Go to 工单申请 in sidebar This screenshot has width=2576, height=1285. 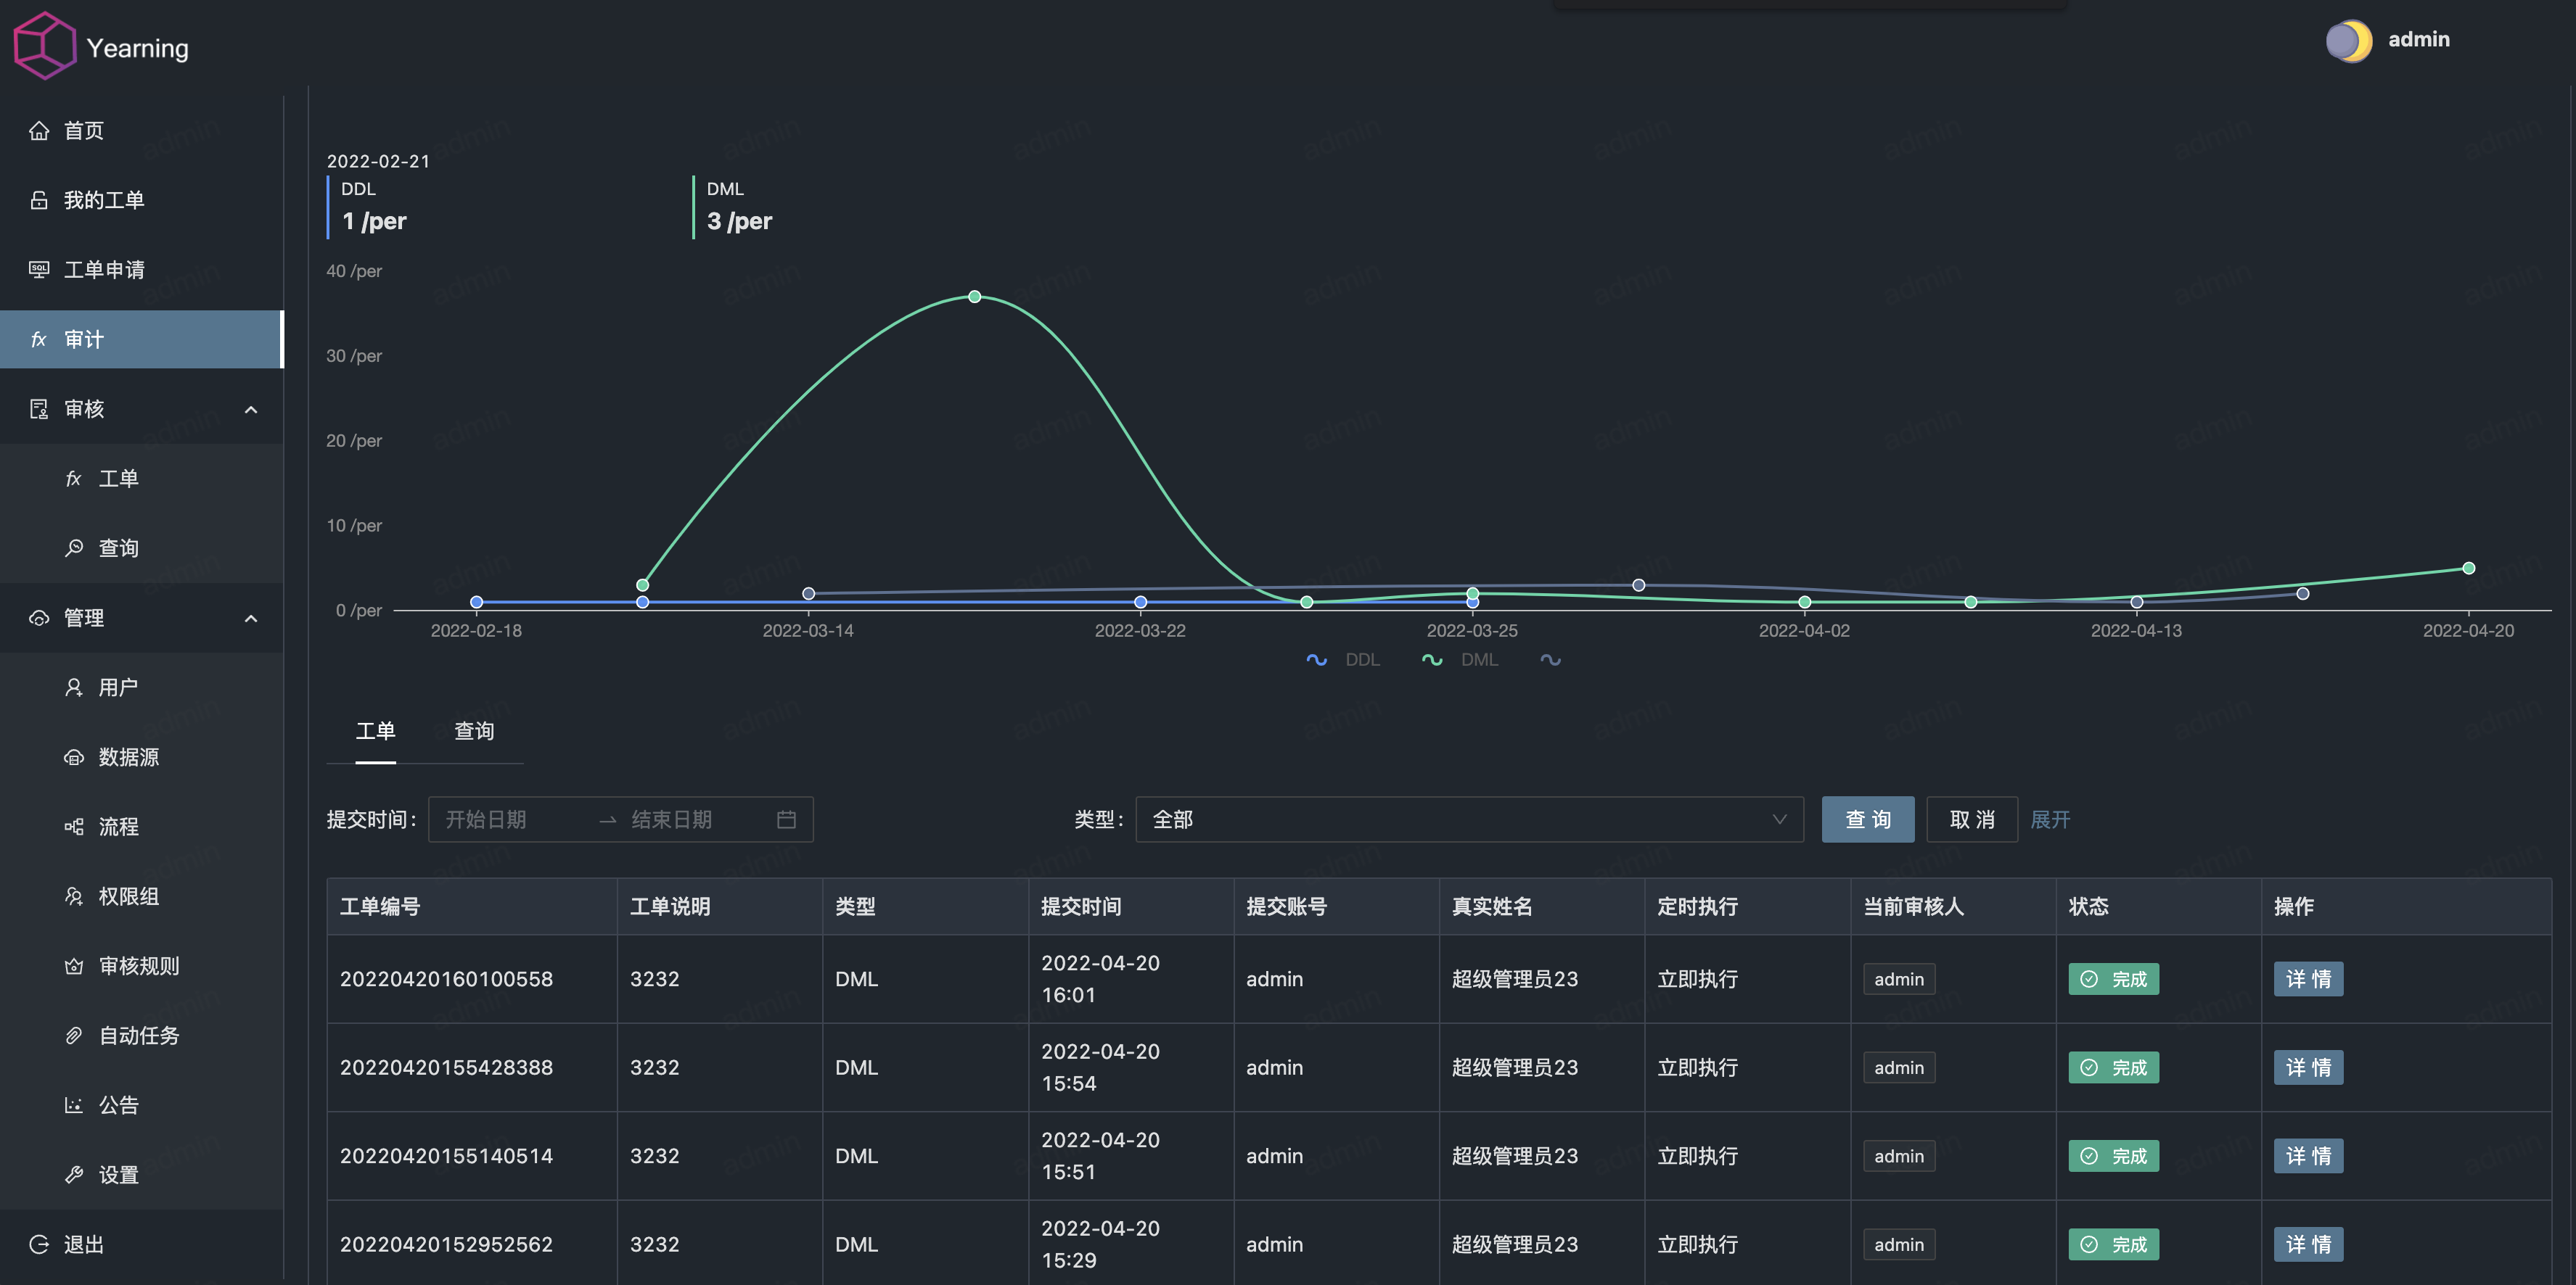pos(103,270)
